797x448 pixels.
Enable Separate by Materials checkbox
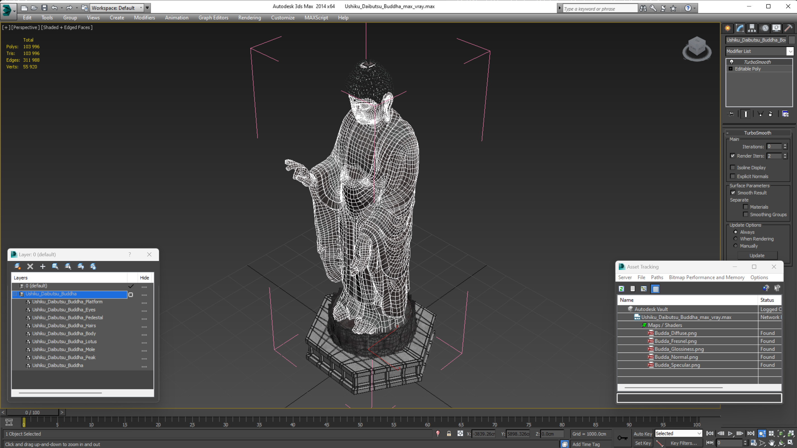(x=745, y=207)
